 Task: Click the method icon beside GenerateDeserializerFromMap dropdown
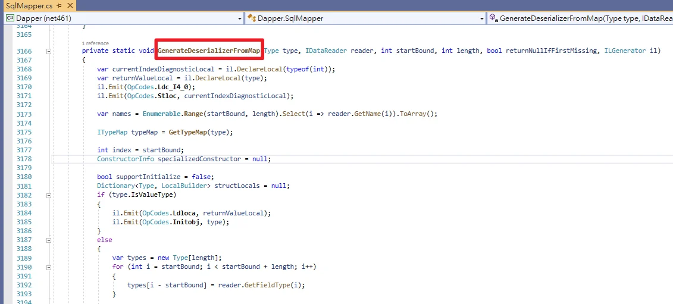click(x=493, y=18)
